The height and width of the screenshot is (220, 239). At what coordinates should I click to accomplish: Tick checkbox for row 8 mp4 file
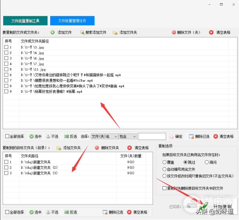point(6,86)
